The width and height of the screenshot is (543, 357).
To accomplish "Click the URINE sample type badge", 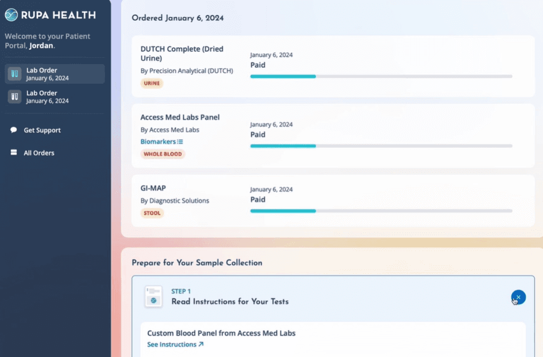I will pos(152,83).
